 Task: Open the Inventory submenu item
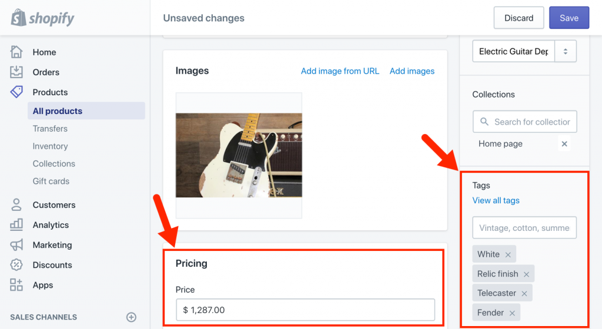(x=50, y=146)
